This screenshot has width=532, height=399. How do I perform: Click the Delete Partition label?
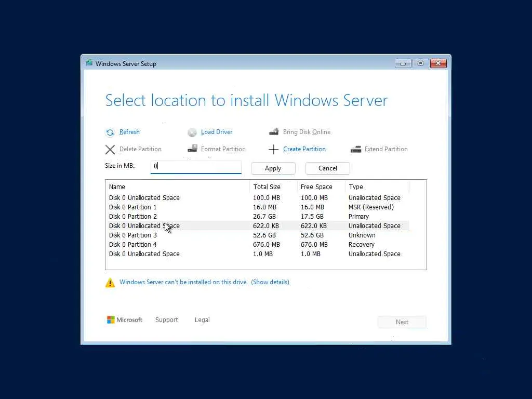click(x=140, y=149)
